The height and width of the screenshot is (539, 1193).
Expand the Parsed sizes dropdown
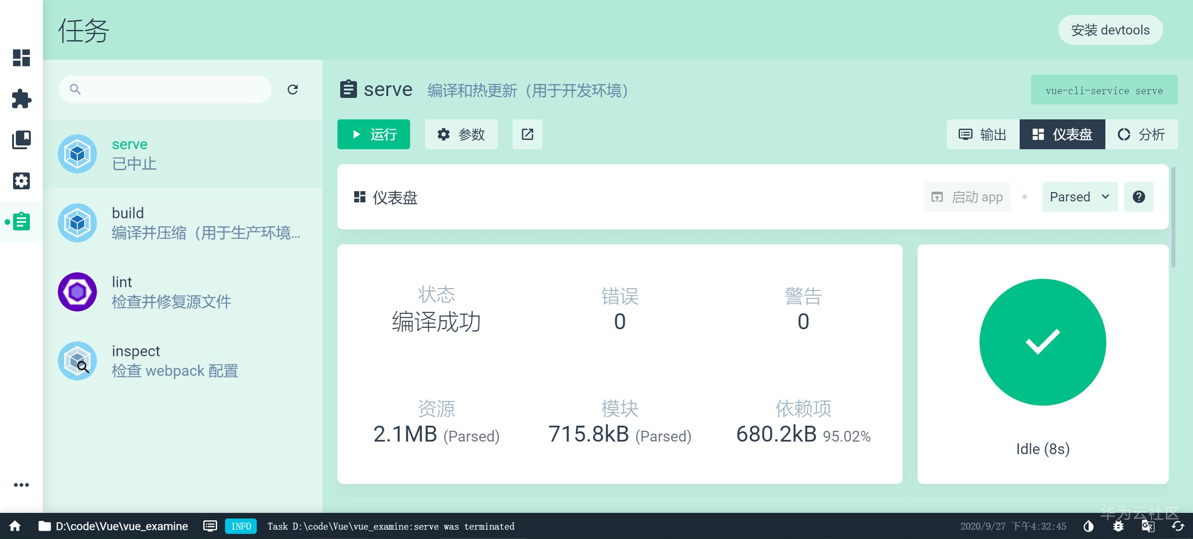1079,196
